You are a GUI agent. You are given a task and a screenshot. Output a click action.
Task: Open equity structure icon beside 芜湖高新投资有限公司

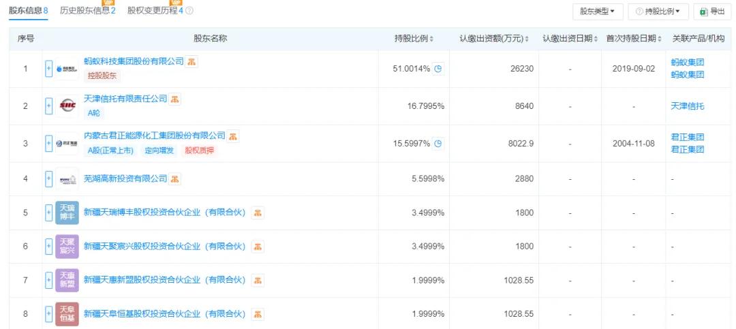point(174,179)
